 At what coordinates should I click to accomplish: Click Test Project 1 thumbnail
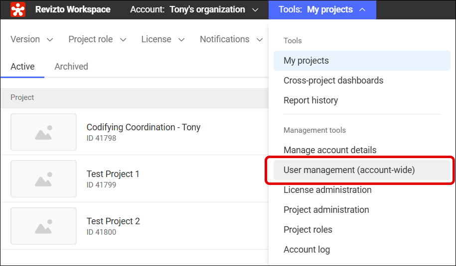click(x=44, y=178)
